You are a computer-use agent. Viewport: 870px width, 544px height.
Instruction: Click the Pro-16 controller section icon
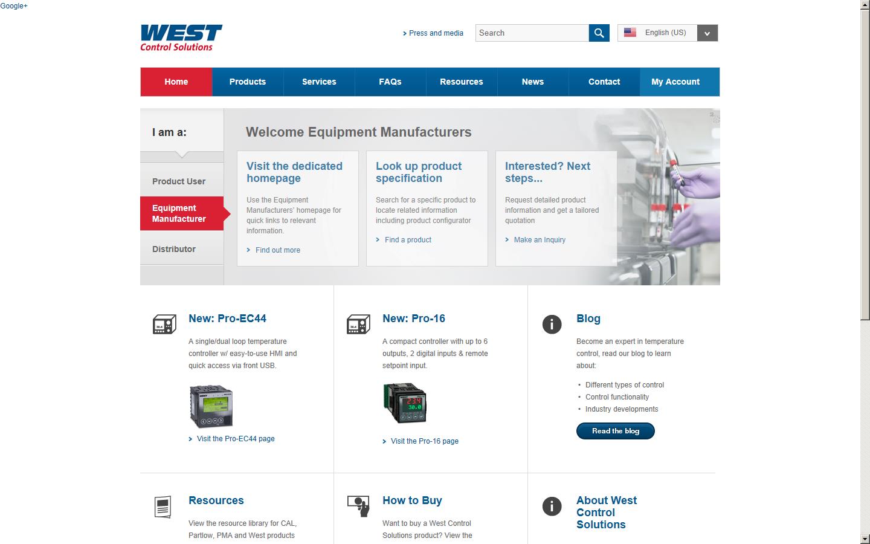click(x=358, y=325)
